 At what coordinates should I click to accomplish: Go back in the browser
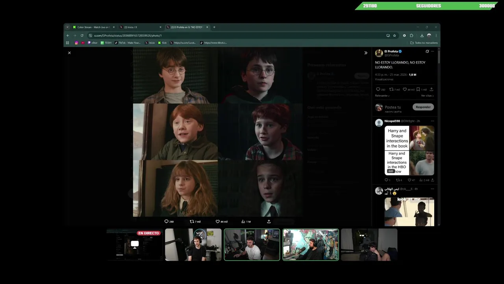68,35
